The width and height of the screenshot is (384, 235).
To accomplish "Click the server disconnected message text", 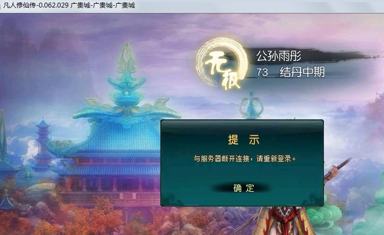I will tap(245, 159).
